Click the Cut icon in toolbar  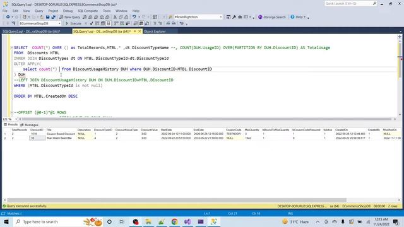pyautogui.click(x=115, y=17)
